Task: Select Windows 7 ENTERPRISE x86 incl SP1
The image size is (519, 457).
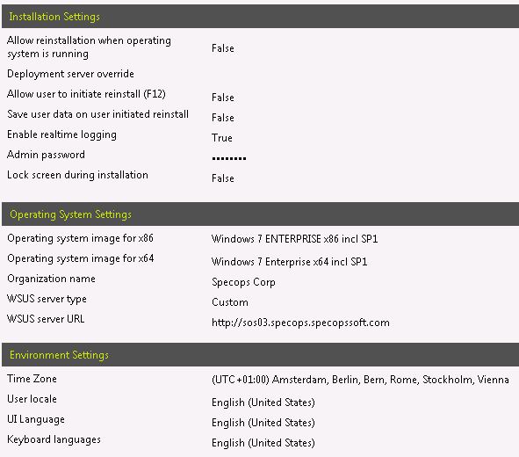Action: coord(294,239)
